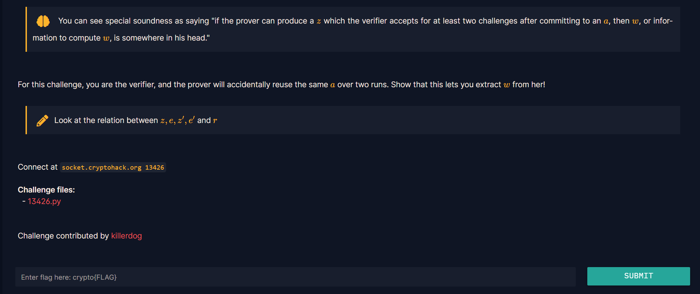Click the 'Connect at' label text
The height and width of the screenshot is (294, 700).
[x=37, y=167]
